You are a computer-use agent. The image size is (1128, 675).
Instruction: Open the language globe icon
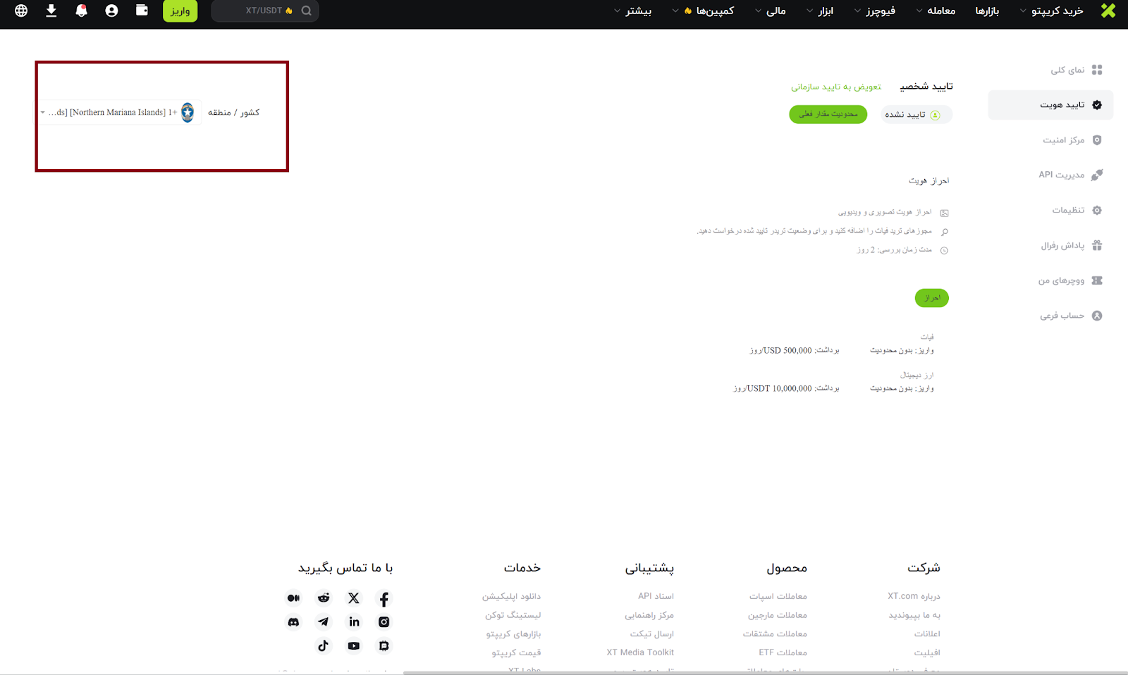[21, 11]
